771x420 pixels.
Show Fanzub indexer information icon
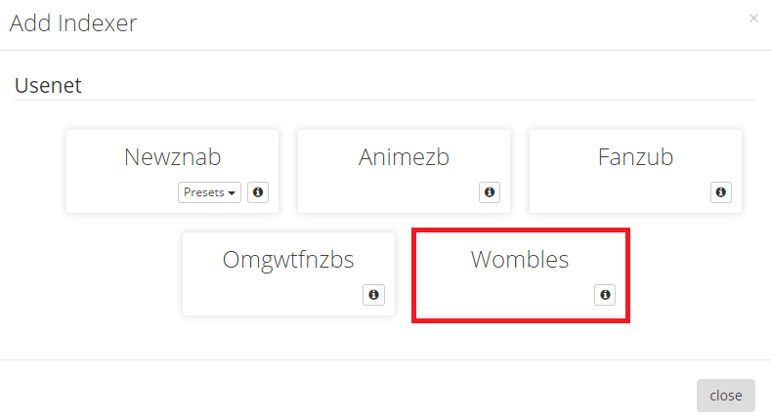721,192
